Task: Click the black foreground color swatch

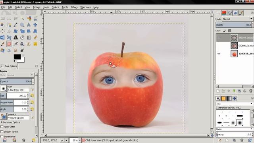Action: click(17, 57)
